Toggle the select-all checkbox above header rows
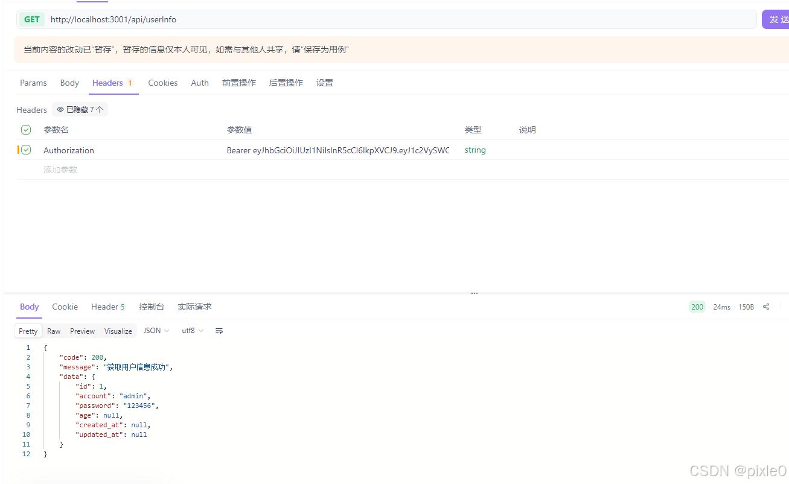 tap(25, 129)
